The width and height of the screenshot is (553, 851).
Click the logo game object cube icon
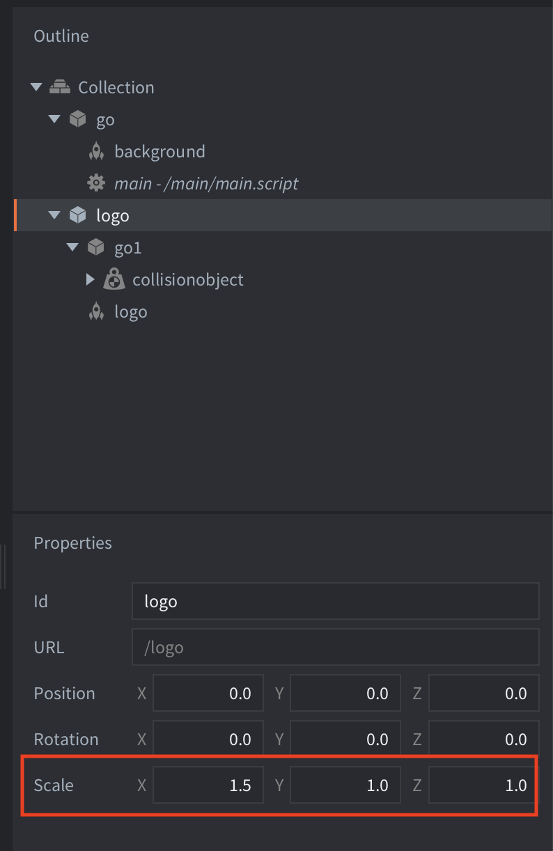click(78, 215)
